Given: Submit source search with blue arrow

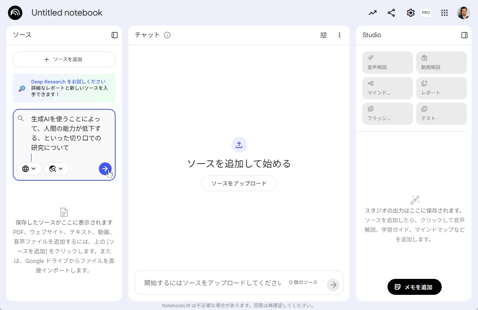Looking at the screenshot, I should (x=105, y=169).
